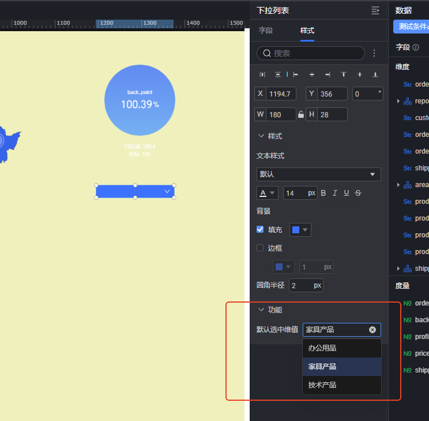
Task: Collapse the 功能 section
Action: [261, 310]
